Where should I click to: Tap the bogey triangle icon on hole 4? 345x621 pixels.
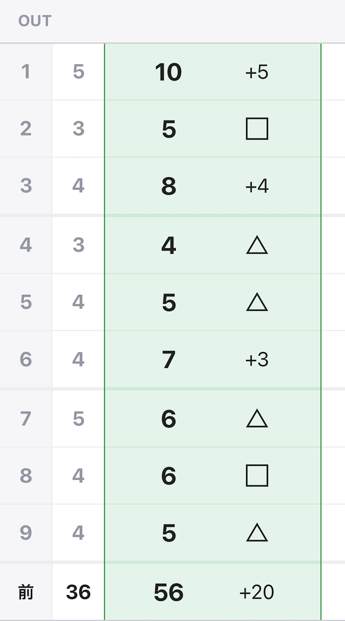tap(257, 245)
